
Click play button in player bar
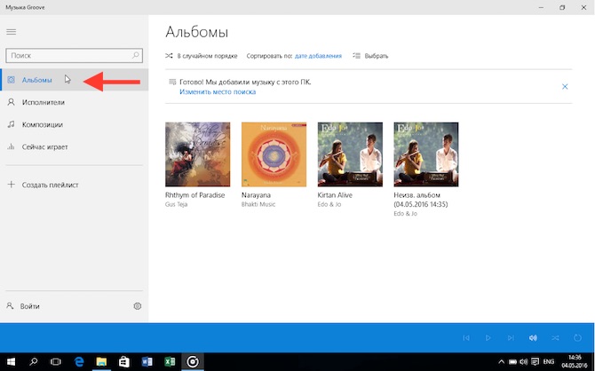pyautogui.click(x=488, y=337)
